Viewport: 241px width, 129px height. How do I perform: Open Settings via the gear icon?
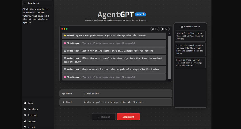tap(25, 109)
